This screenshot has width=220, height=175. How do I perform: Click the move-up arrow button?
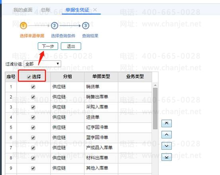[x=167, y=135]
